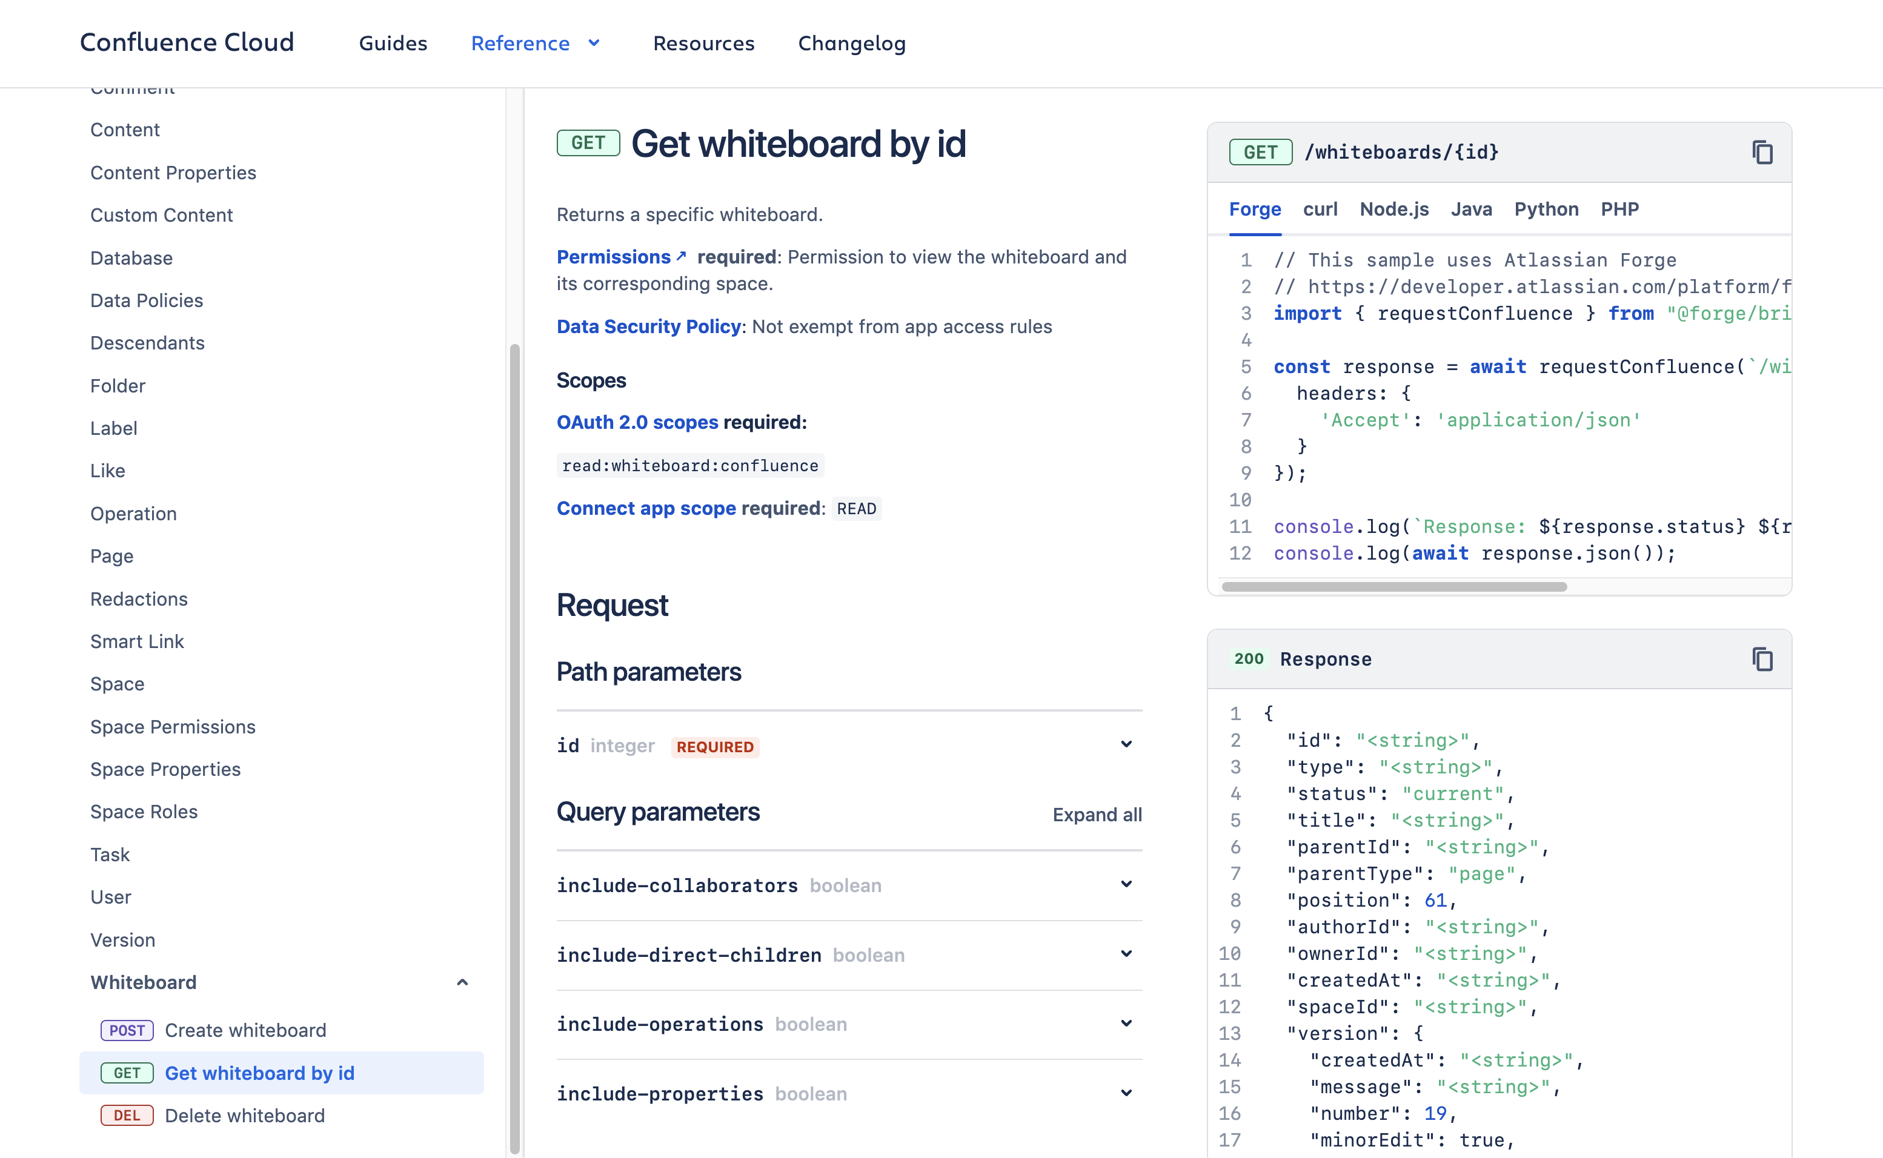Collapse the Whiteboard sidebar section

(x=462, y=982)
